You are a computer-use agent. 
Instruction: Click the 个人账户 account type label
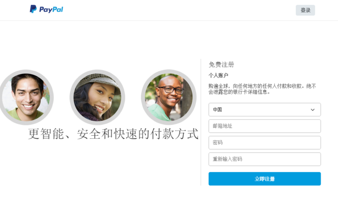[218, 75]
